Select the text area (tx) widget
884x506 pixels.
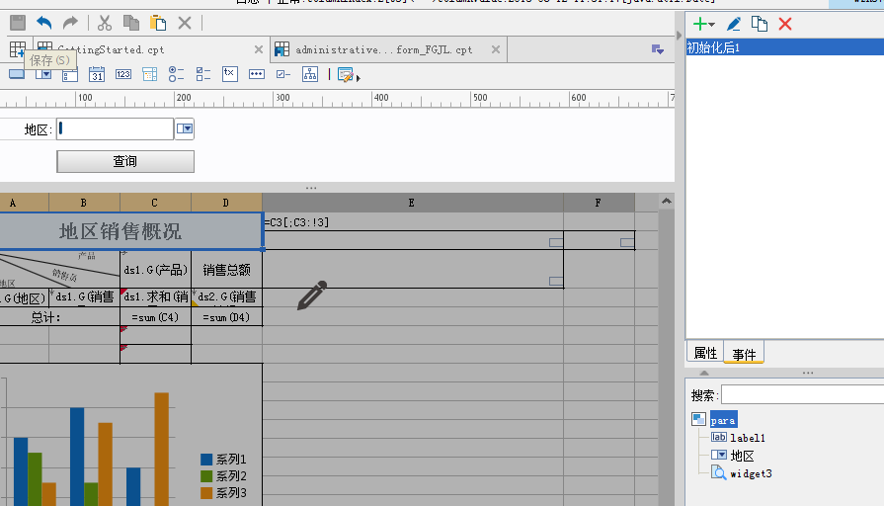(229, 74)
